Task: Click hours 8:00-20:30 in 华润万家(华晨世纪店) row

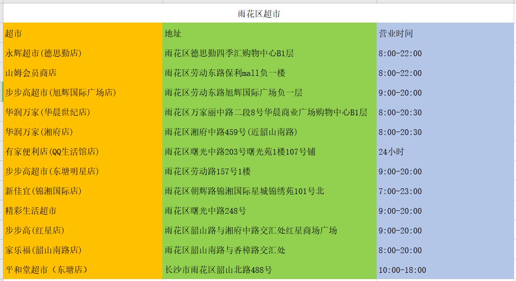Action: tap(445, 112)
